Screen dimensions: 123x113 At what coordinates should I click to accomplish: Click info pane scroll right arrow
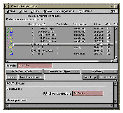click(x=112, y=105)
